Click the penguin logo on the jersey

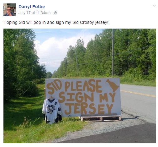click(51, 109)
